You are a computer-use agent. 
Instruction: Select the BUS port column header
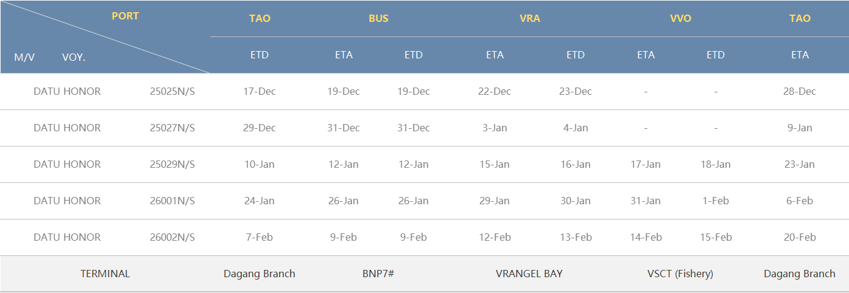[378, 18]
